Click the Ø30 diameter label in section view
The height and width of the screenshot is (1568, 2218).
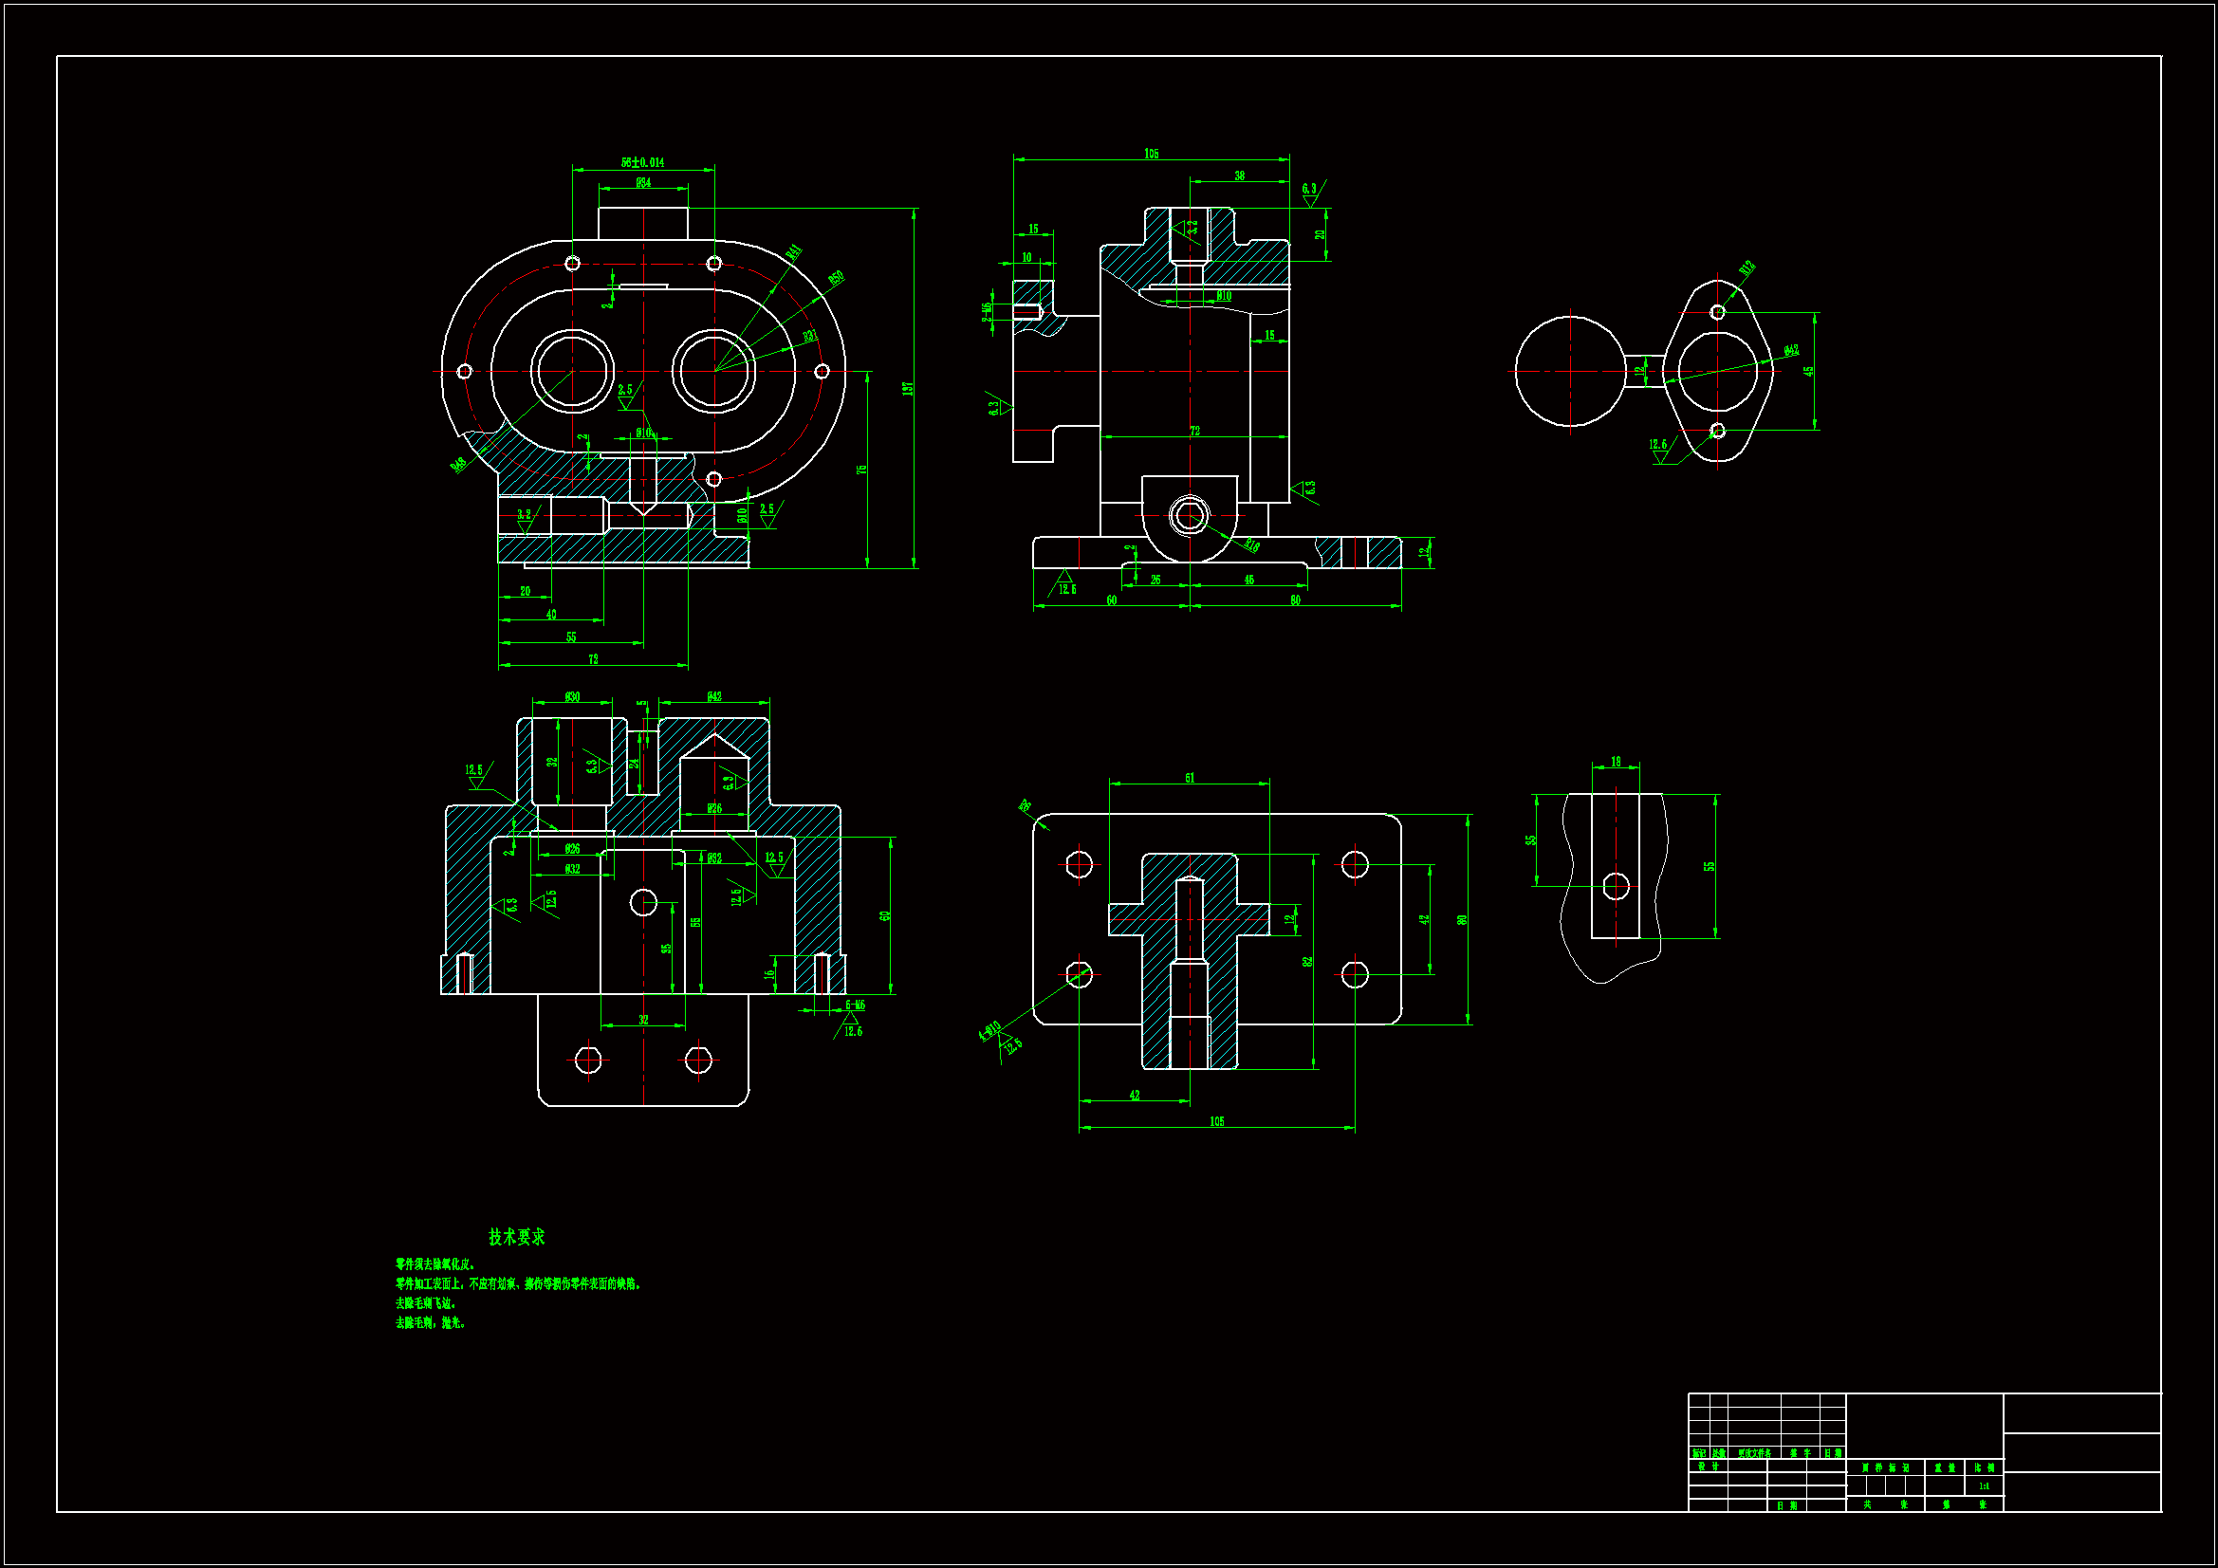click(573, 697)
